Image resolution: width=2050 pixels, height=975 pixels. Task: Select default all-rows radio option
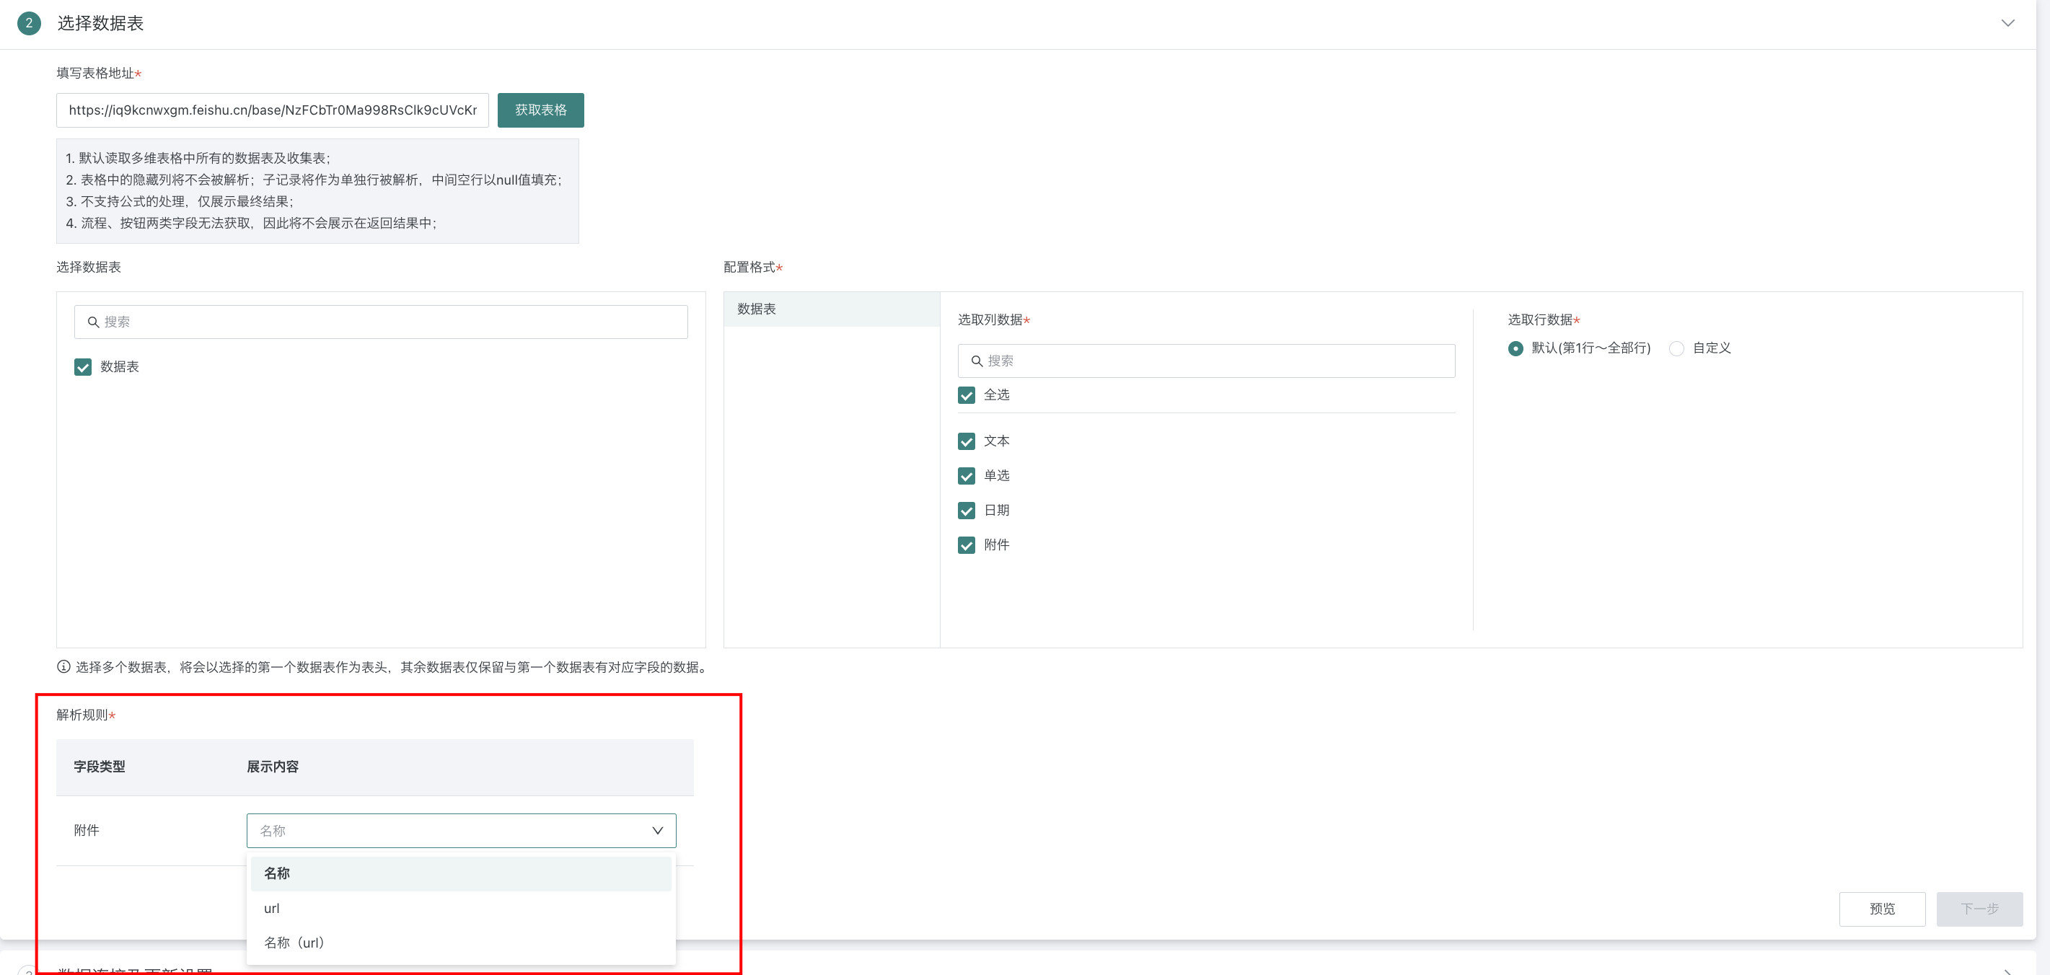tap(1515, 348)
